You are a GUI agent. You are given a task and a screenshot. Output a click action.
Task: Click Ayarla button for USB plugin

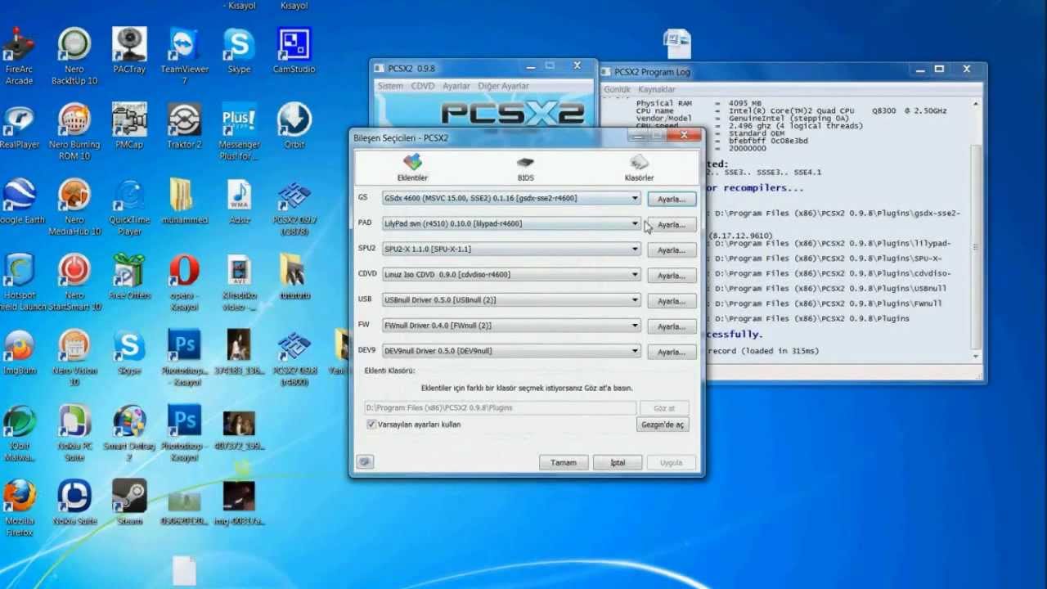(672, 300)
